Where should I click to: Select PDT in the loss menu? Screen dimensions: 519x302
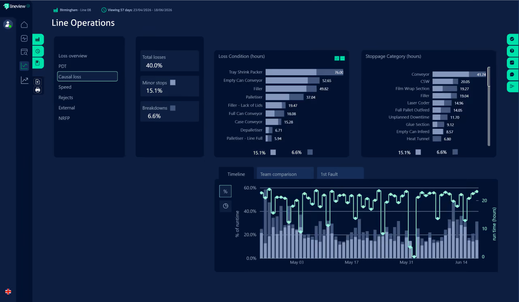[x=62, y=66]
